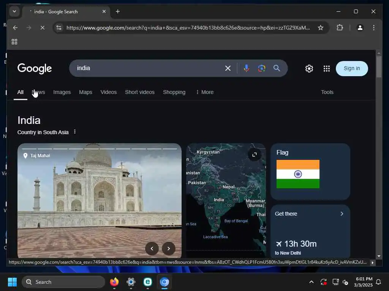This screenshot has width=389, height=291.
Task: Open the apps shortcut on bookmarks bar
Action: click(x=14, y=42)
